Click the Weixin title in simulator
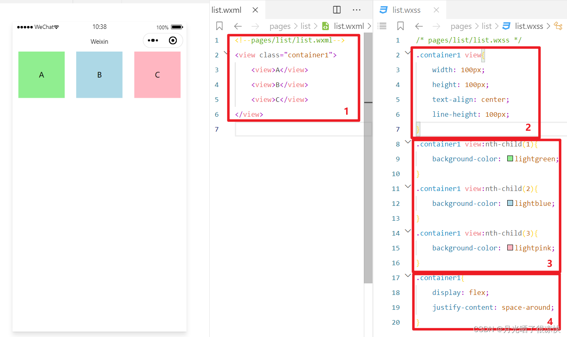The image size is (567, 337). [x=99, y=42]
